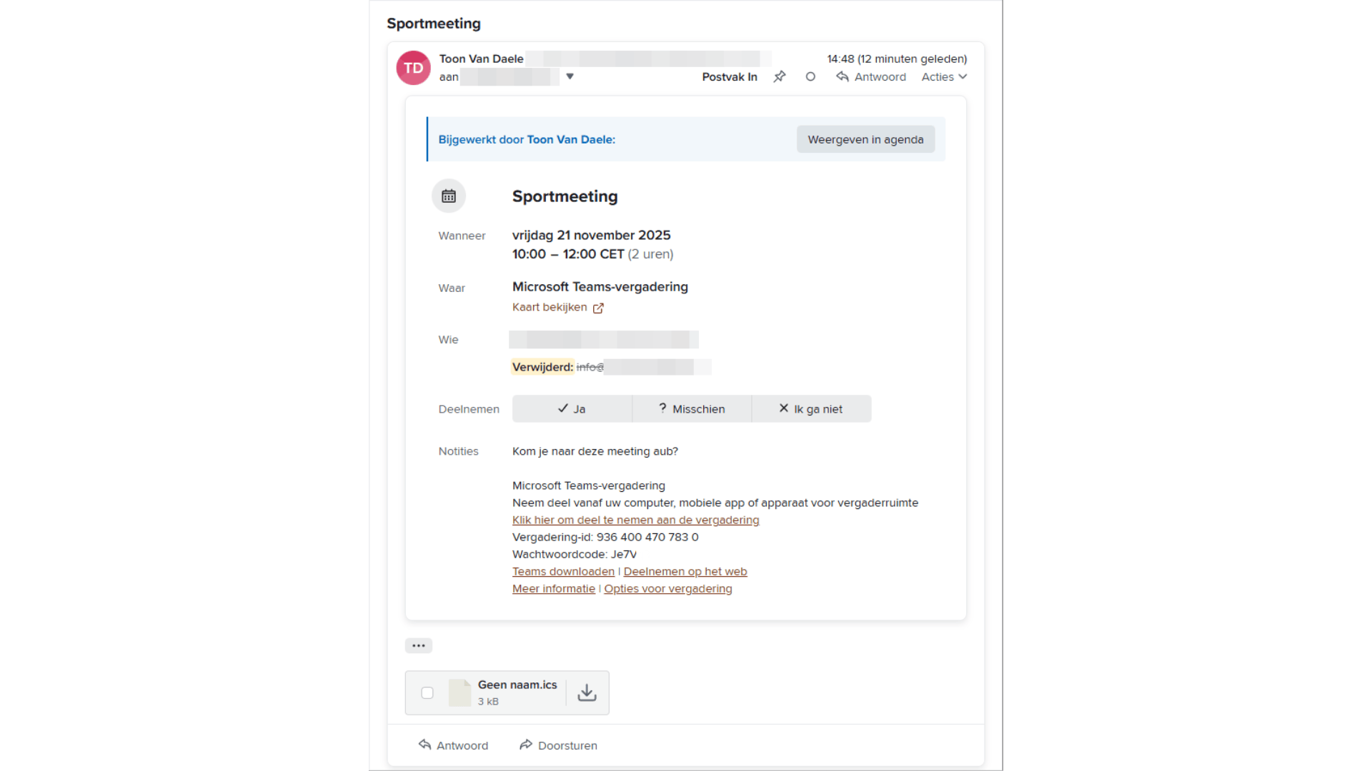
Task: Pin this email with the pin icon
Action: tap(780, 76)
